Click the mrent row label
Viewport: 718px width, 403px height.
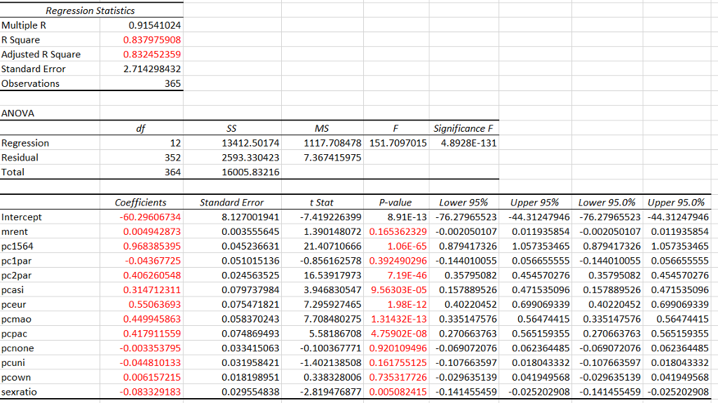click(15, 231)
